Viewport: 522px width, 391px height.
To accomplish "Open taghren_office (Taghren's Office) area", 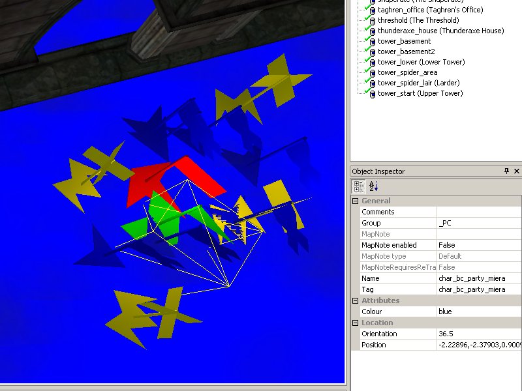I will pos(430,10).
